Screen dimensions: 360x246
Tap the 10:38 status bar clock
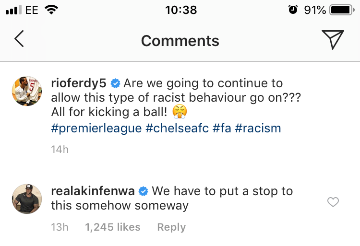[180, 10]
